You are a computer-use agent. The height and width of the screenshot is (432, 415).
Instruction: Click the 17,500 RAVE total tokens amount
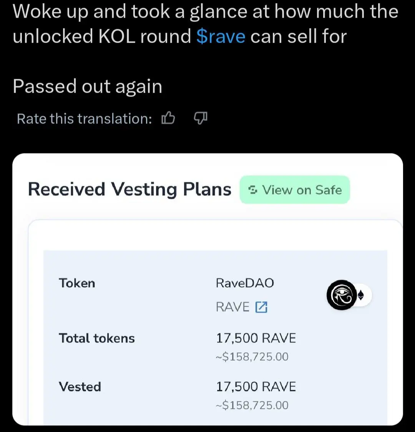click(256, 338)
